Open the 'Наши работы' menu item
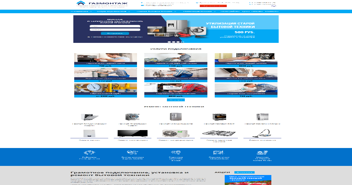352x185 pixels. (229, 11)
